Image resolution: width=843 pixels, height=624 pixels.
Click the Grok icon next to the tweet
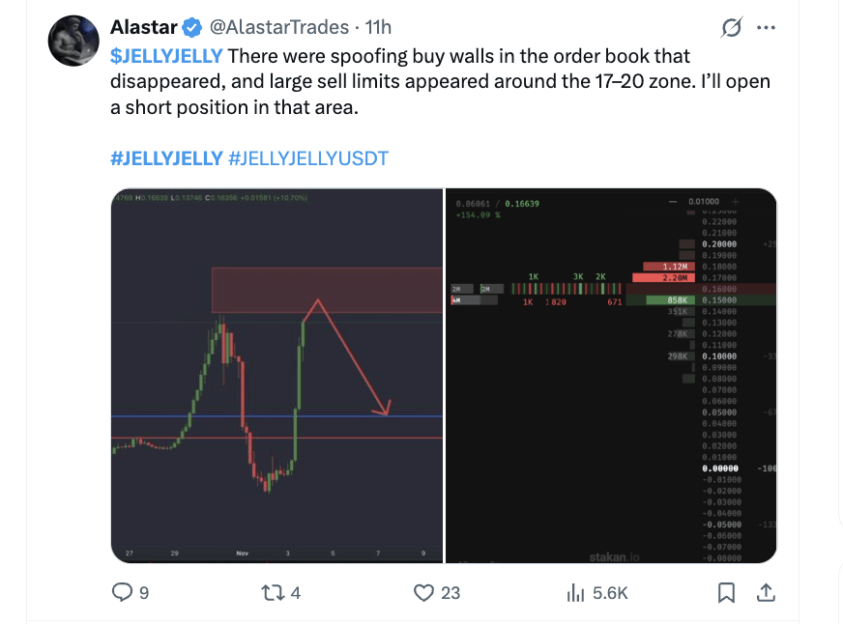pyautogui.click(x=732, y=27)
